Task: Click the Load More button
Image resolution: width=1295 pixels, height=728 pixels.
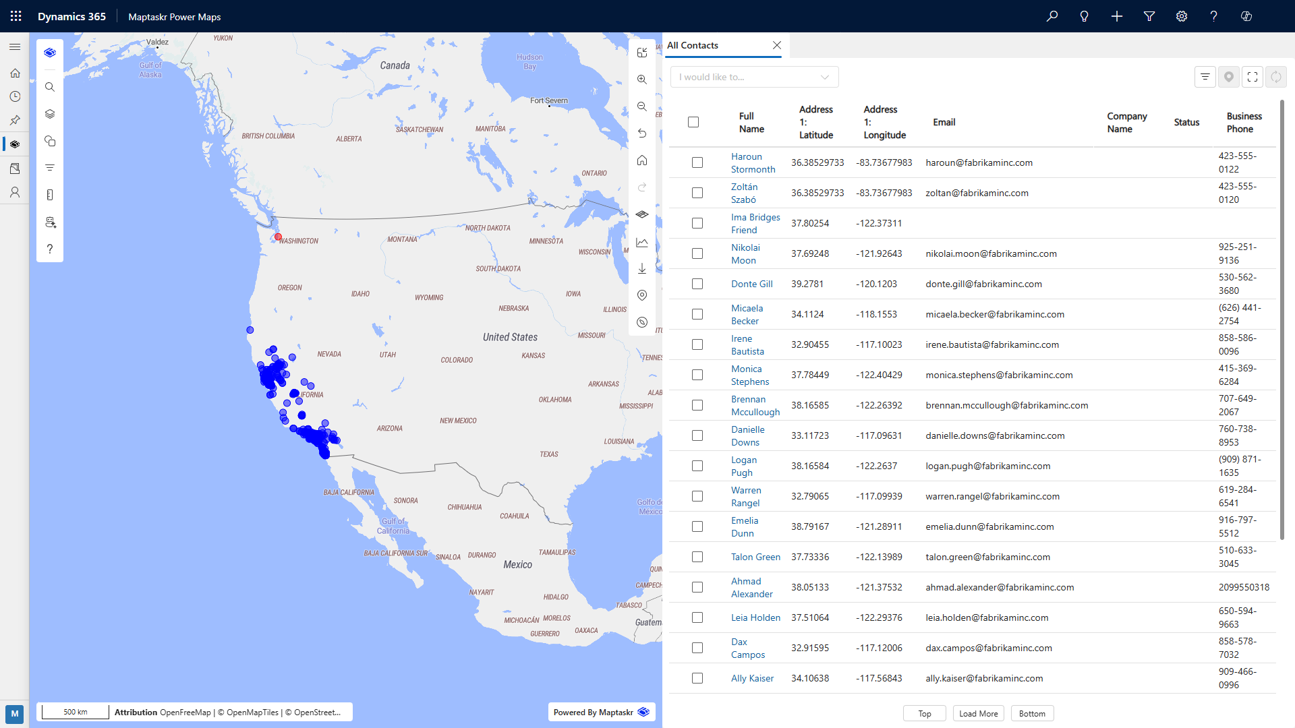Action: point(978,714)
